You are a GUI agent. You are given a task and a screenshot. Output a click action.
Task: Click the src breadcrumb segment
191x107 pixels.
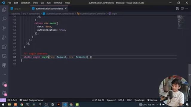24,14
